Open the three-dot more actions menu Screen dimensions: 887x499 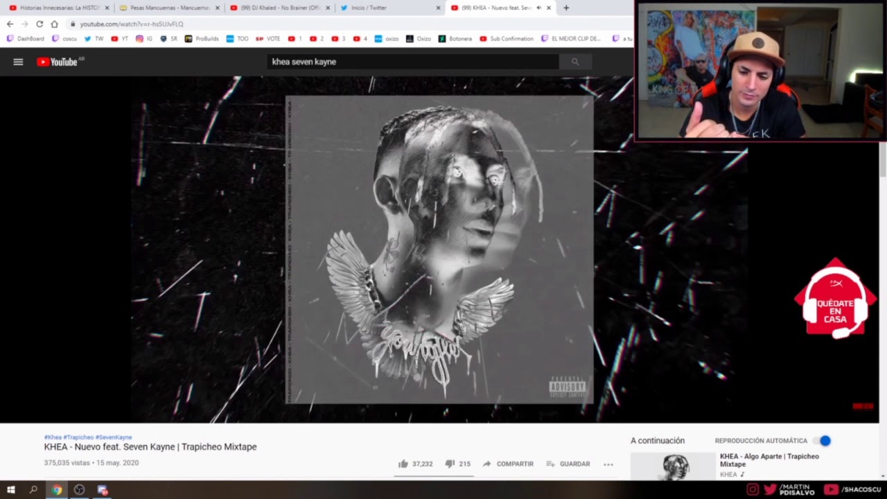[608, 464]
